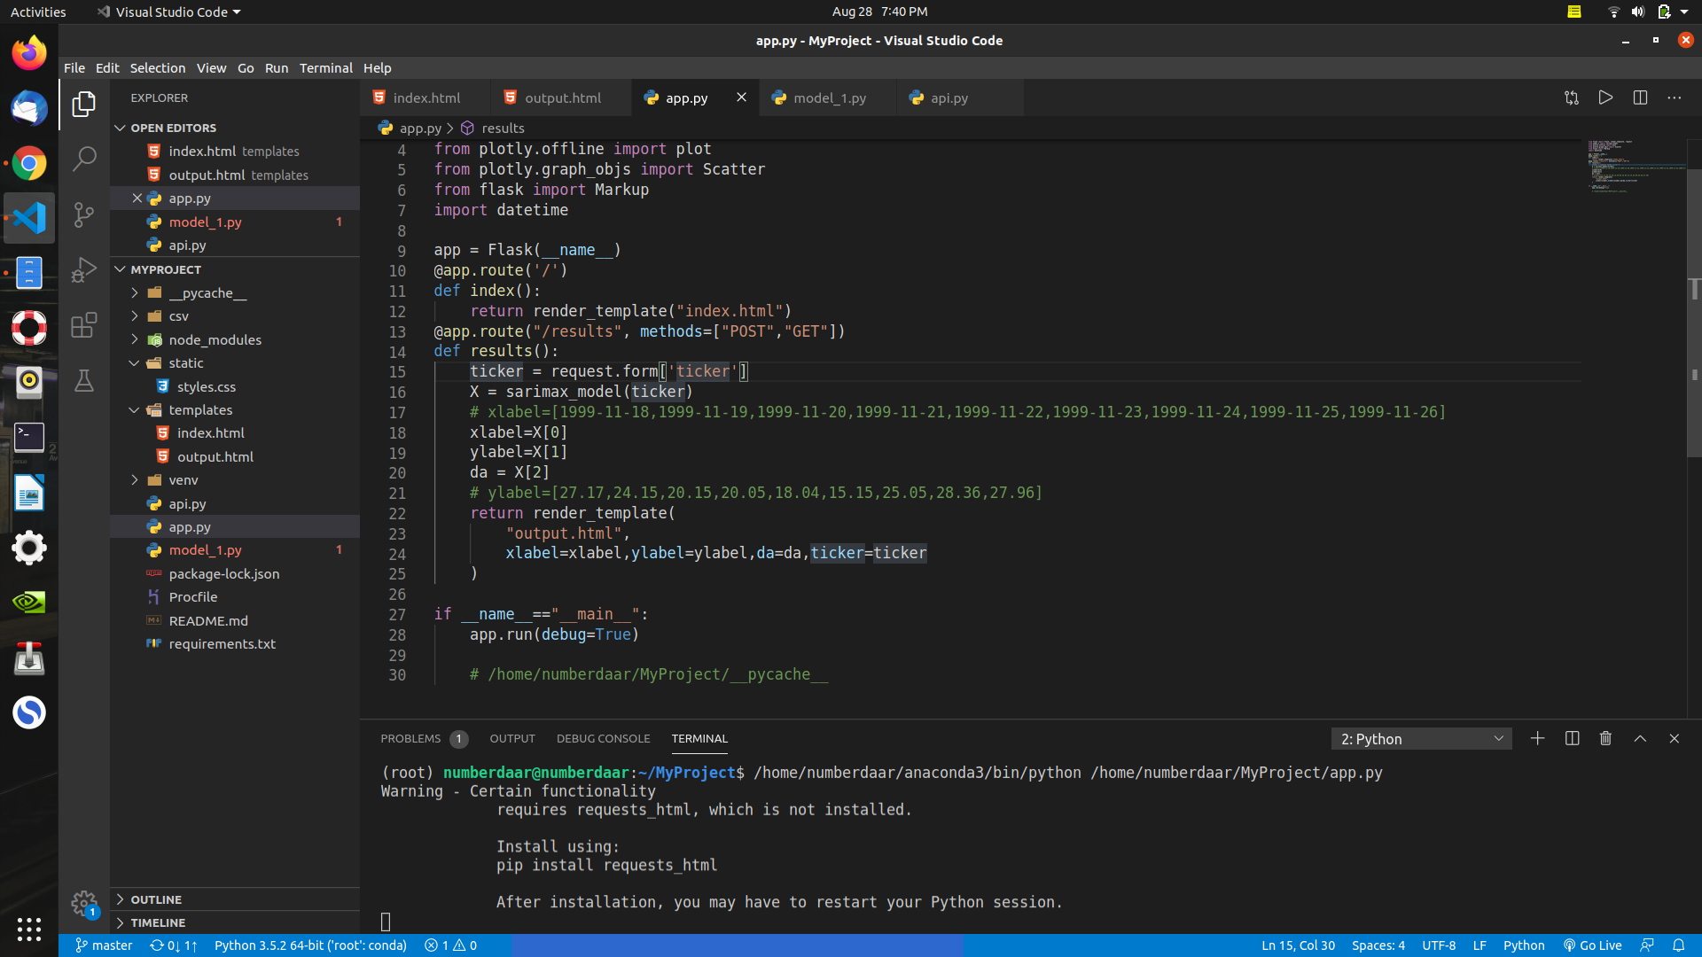Open the Search view in activity bar
Screen dimensions: 1702x957
tap(84, 159)
